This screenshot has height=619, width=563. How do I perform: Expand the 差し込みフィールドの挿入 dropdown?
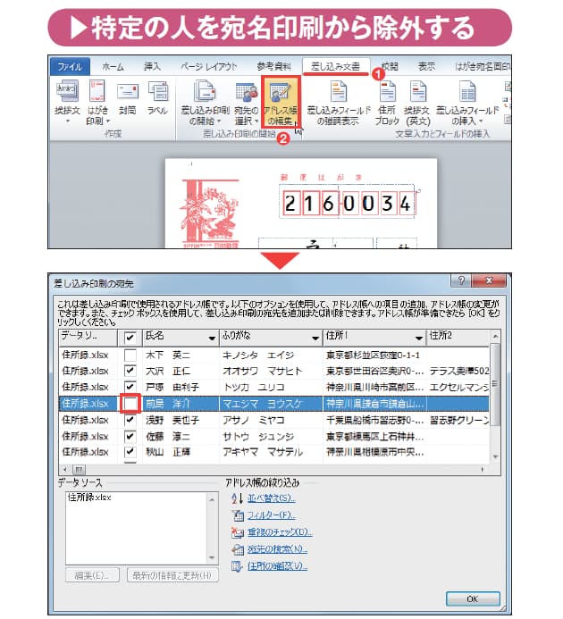click(465, 121)
